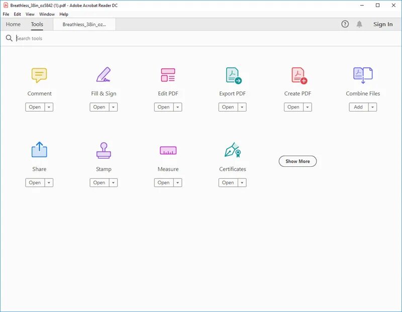Screen dimensions: 402x312
Task: Click the Stamp tool icon
Action: [x=104, y=150]
